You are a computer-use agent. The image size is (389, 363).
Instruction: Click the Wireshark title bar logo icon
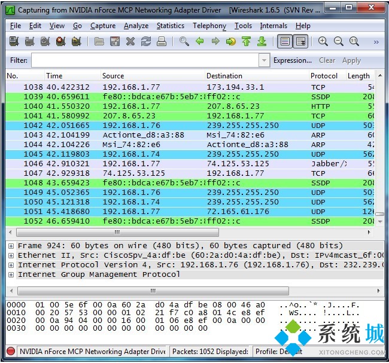(10, 10)
